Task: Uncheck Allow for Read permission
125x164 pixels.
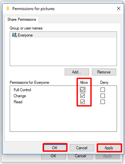Action: [82, 102]
